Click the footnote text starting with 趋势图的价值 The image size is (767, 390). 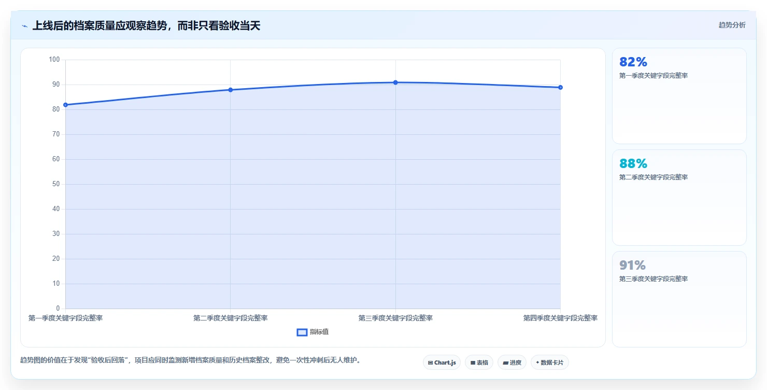pos(190,360)
